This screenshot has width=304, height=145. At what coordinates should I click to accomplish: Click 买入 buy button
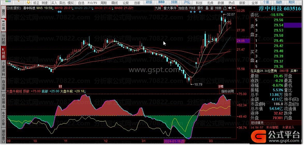tap(54, 3)
